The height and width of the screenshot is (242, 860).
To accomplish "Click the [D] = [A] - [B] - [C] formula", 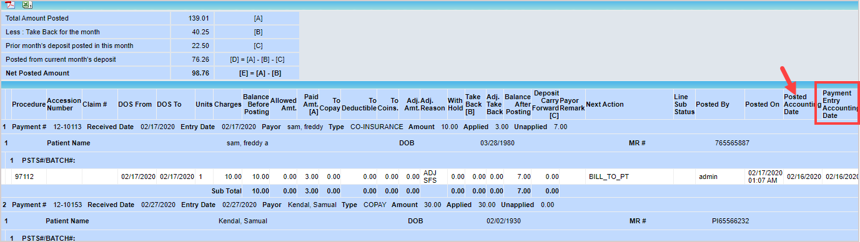I will [x=258, y=59].
